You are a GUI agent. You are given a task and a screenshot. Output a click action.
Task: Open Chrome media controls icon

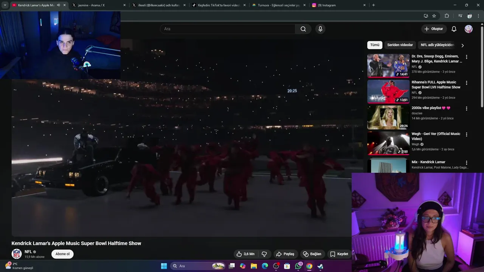pos(460,16)
